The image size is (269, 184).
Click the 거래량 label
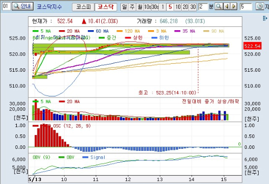pyautogui.click(x=144, y=21)
